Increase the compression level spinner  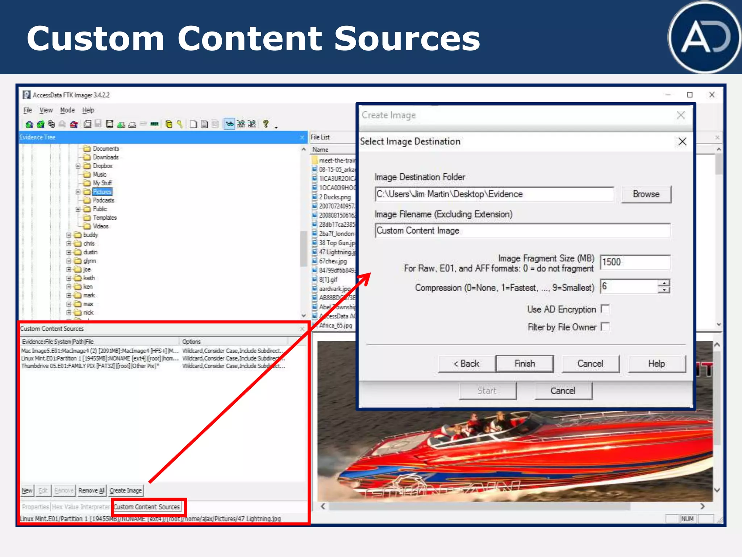[x=664, y=283]
